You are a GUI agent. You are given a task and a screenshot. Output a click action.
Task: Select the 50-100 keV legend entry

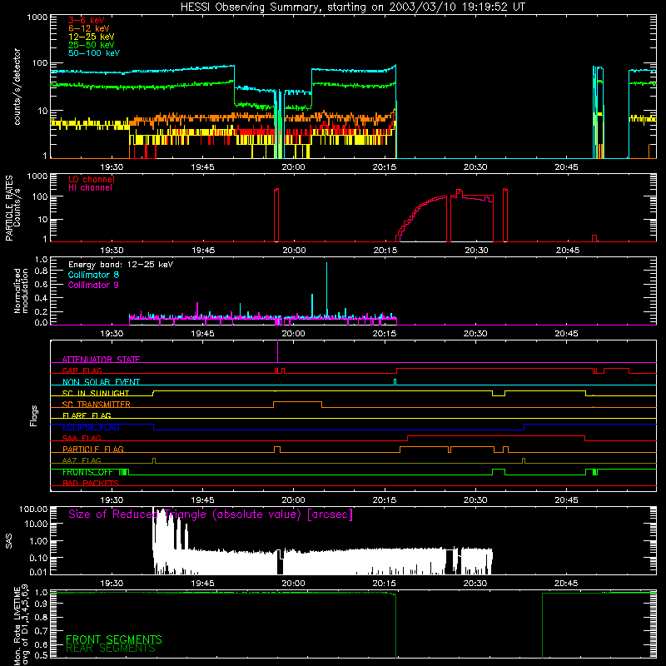pos(94,53)
